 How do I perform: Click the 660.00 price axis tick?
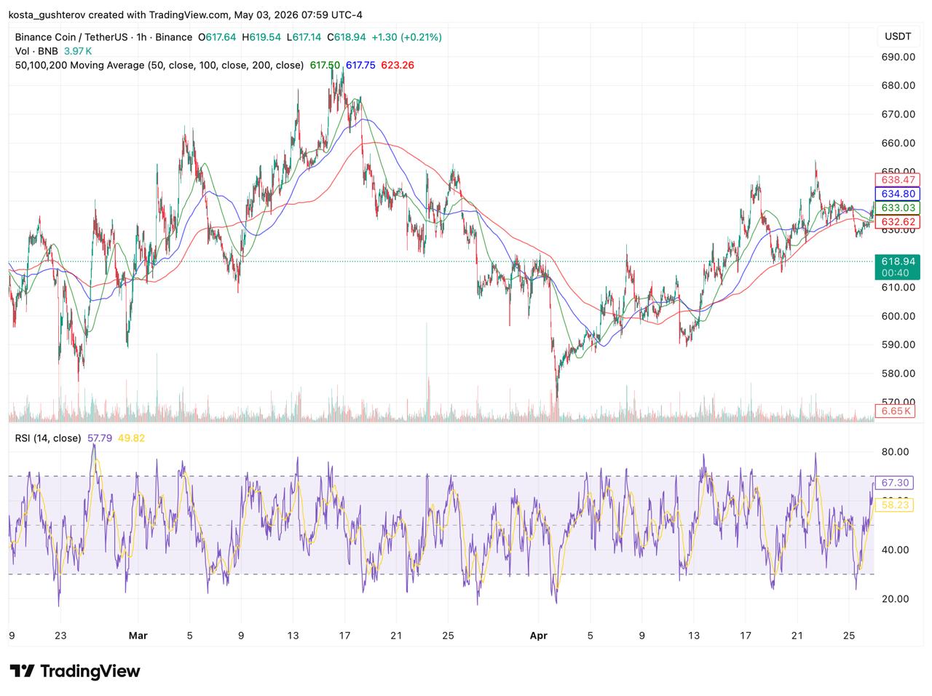click(x=898, y=143)
